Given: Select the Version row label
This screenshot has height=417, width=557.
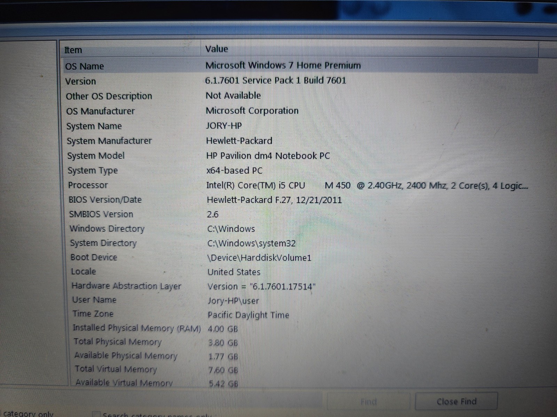Looking at the screenshot, I should point(80,81).
